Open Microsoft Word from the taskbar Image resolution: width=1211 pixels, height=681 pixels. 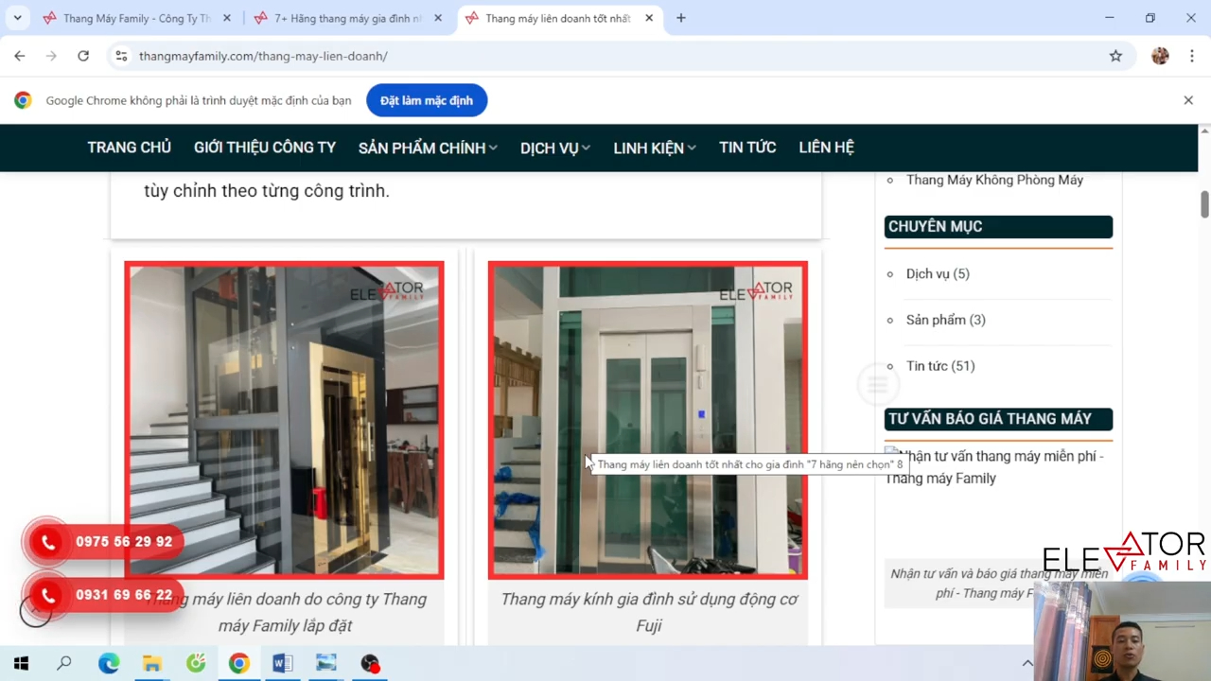pyautogui.click(x=282, y=663)
